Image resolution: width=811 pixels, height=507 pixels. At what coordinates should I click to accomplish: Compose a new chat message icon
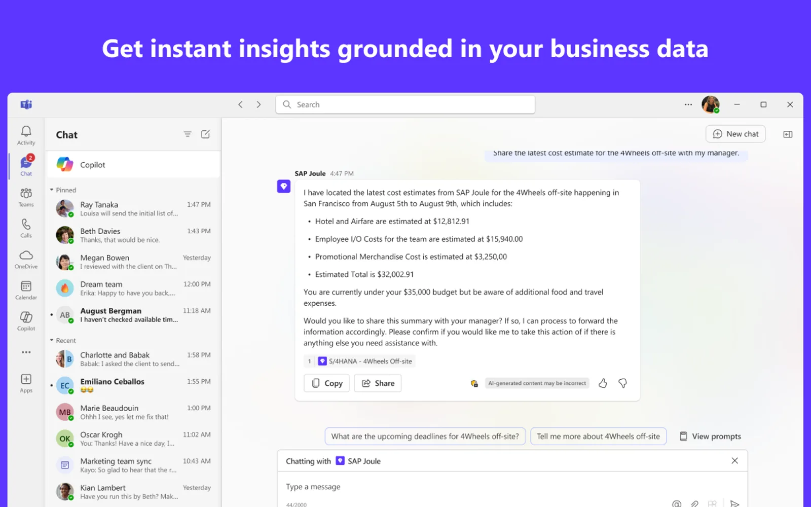click(x=205, y=134)
